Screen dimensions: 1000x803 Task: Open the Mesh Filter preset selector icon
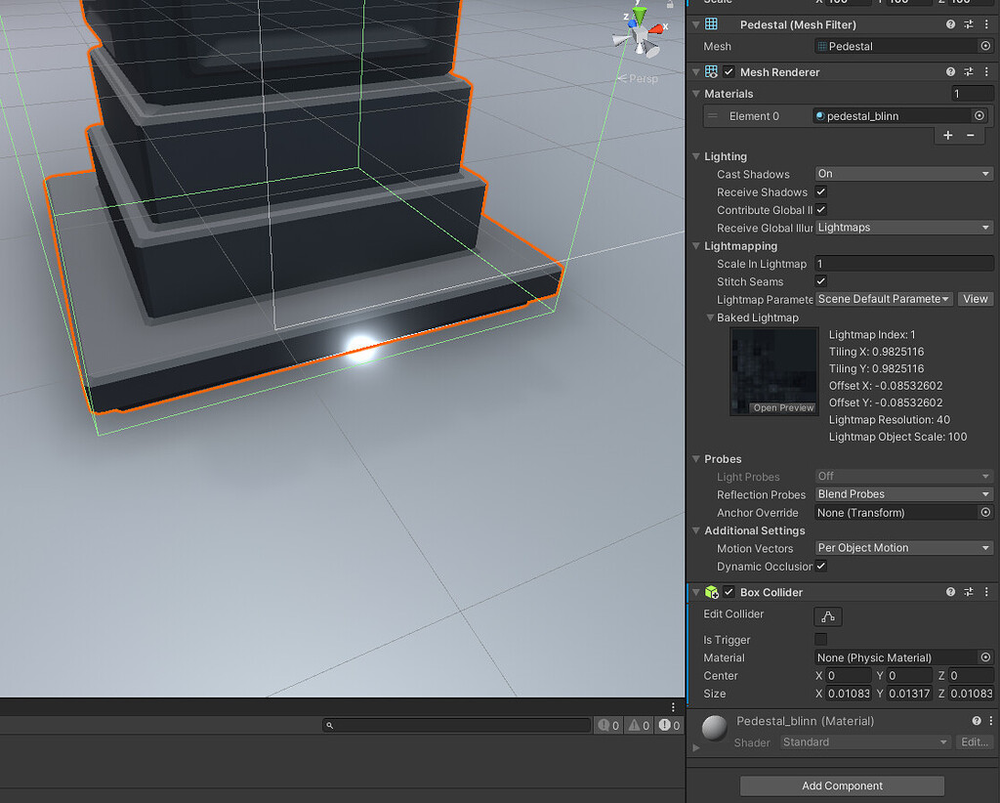[x=971, y=24]
